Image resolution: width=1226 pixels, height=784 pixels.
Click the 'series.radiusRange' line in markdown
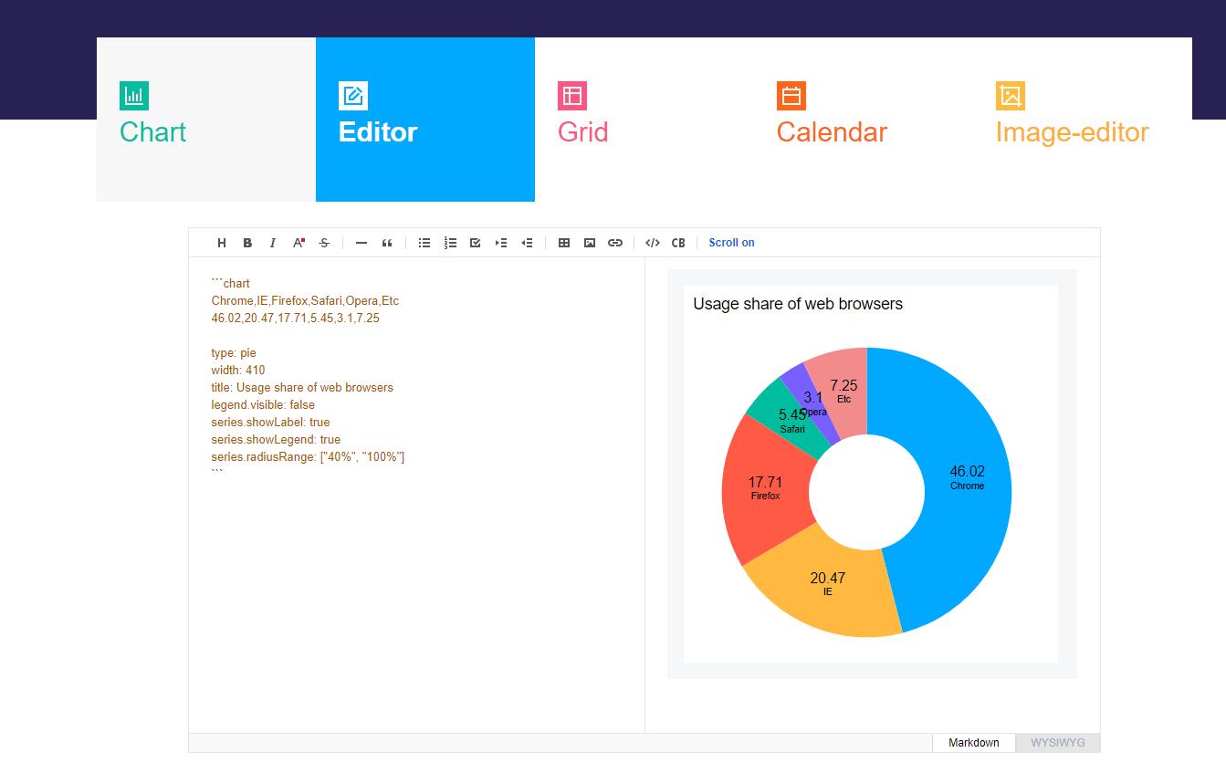point(308,457)
